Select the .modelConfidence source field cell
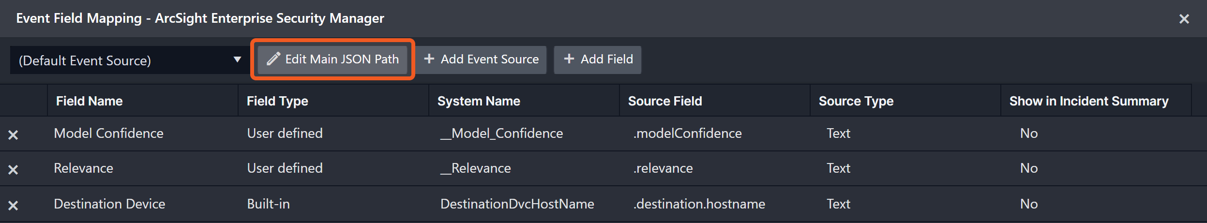The width and height of the screenshot is (1207, 223). click(x=687, y=134)
